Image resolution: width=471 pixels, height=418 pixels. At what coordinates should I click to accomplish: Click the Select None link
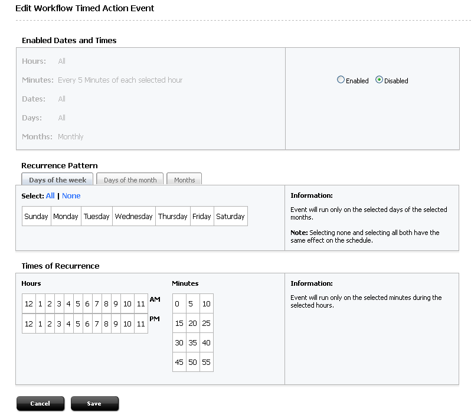point(71,196)
